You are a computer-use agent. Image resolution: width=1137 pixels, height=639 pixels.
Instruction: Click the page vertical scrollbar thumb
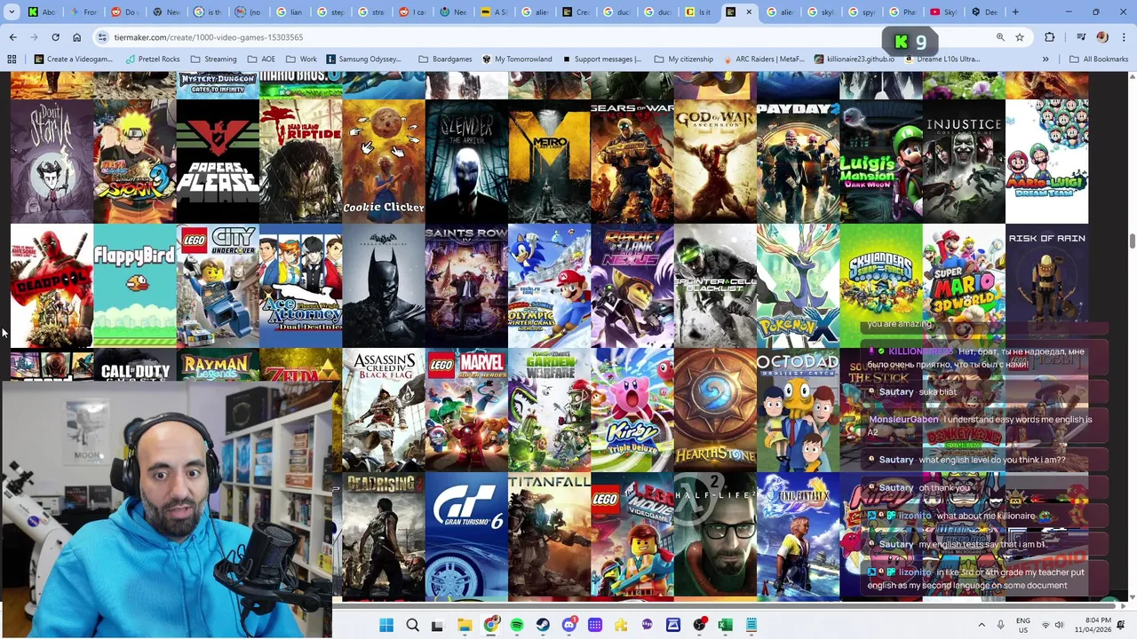[1132, 241]
